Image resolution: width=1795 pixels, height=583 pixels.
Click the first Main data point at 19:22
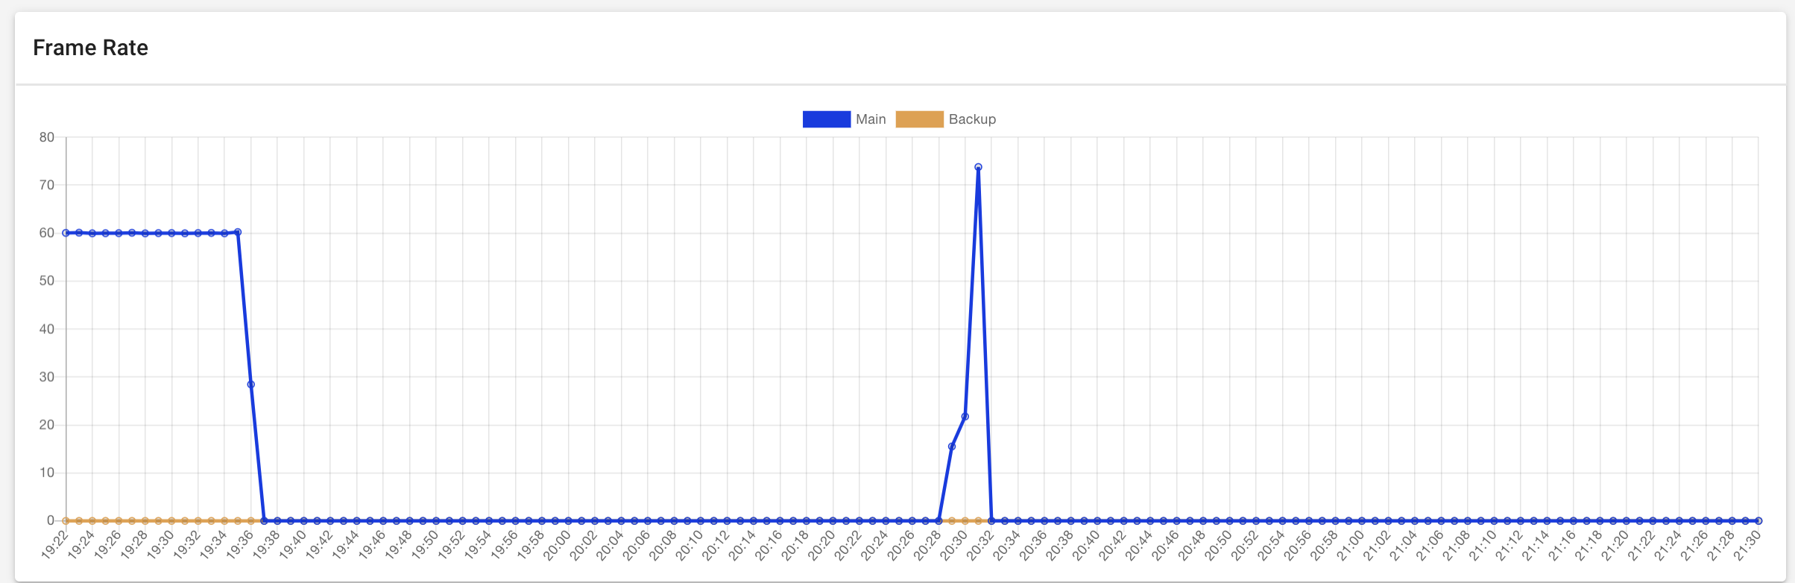pyautogui.click(x=66, y=233)
